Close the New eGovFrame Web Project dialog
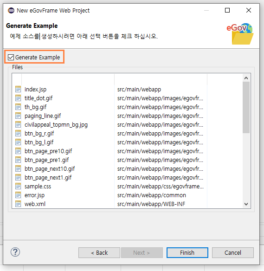This screenshot has height=271, width=264. (x=248, y=10)
